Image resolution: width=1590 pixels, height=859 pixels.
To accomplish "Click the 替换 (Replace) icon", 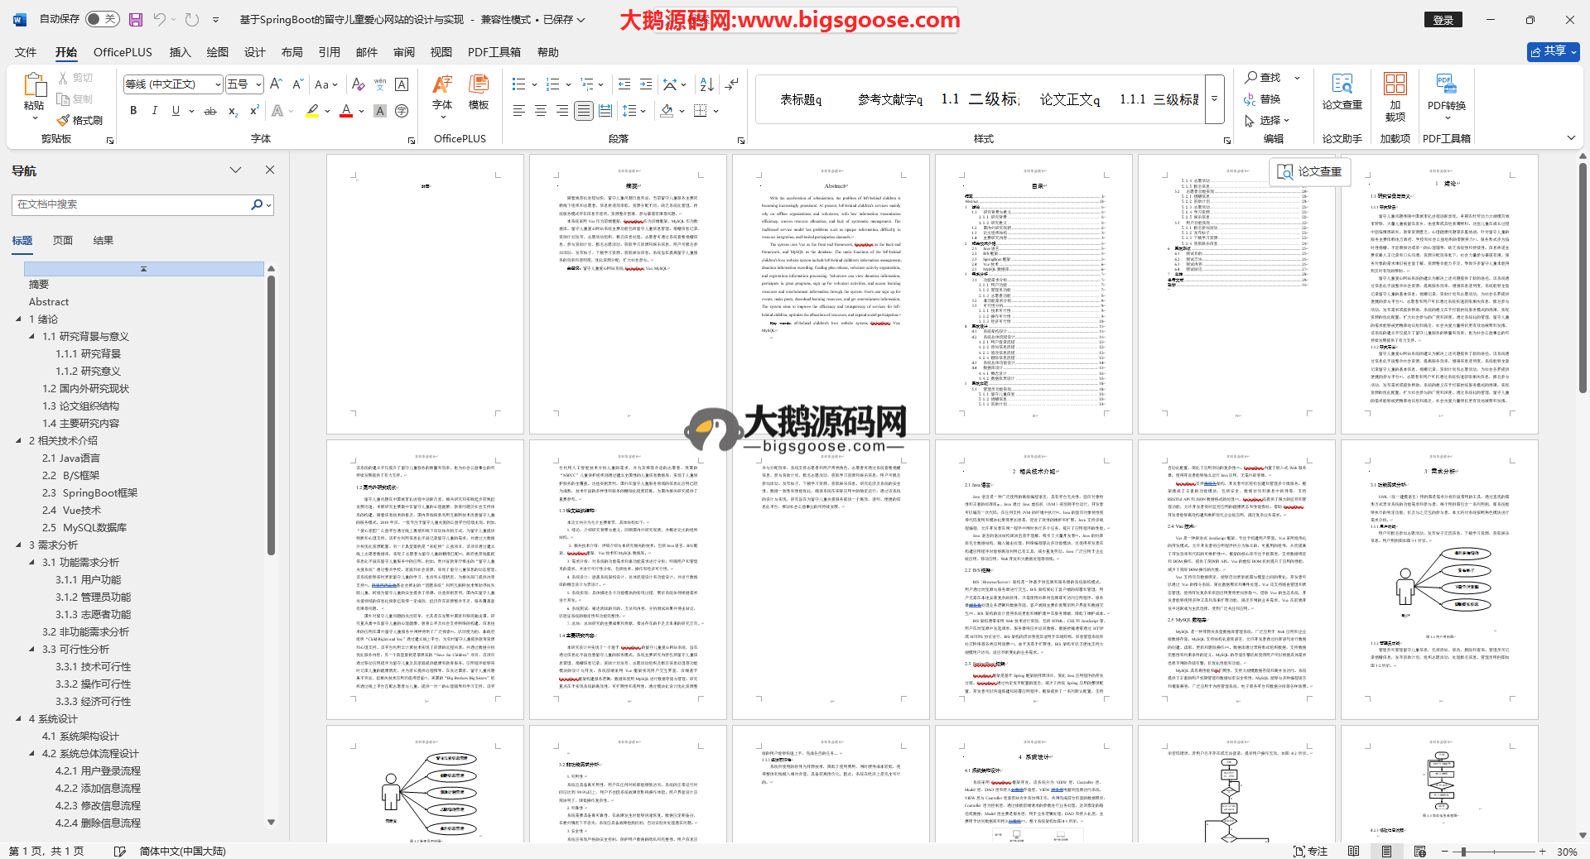I will click(1261, 99).
